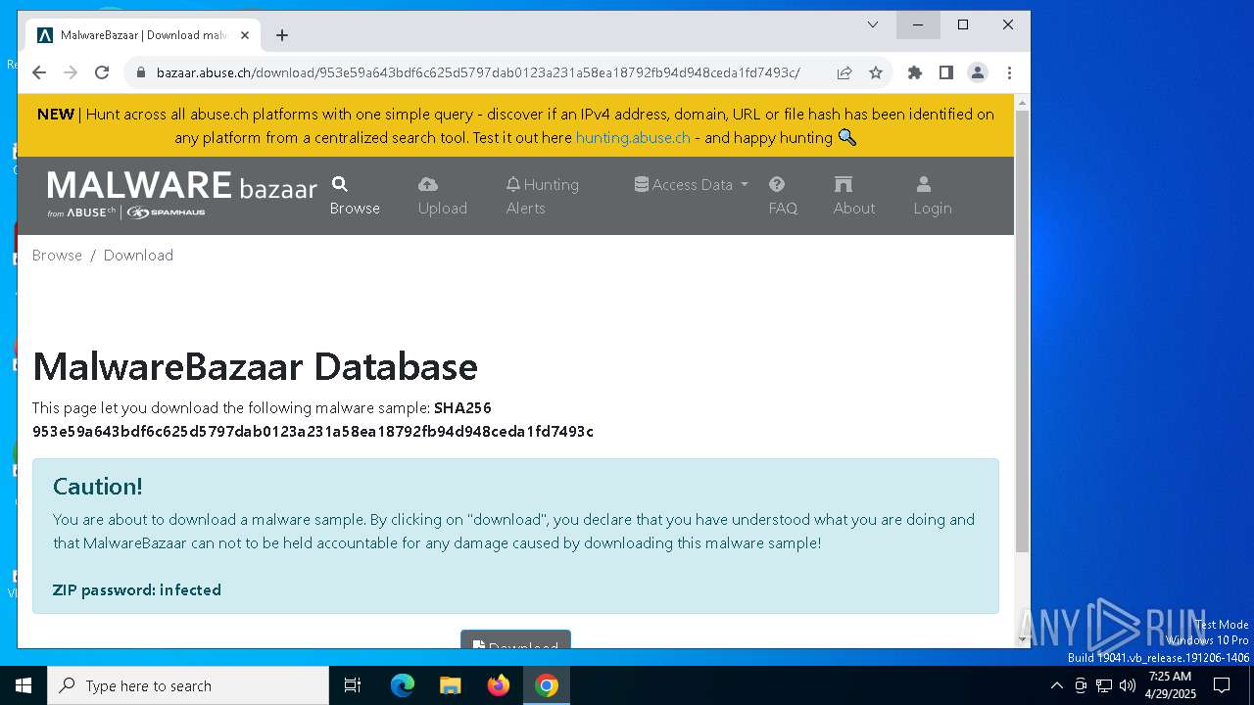
Task: Follow the hunting.abuse.ch link
Action: (633, 138)
